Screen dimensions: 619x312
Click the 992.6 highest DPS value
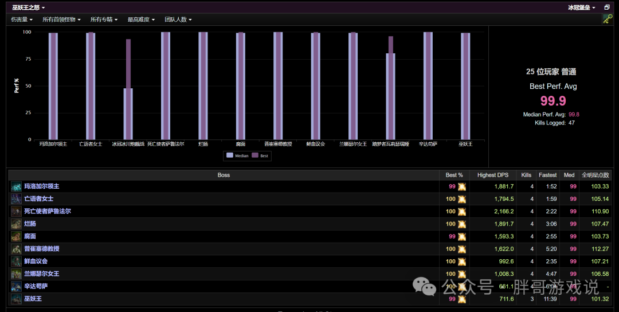tap(507, 262)
